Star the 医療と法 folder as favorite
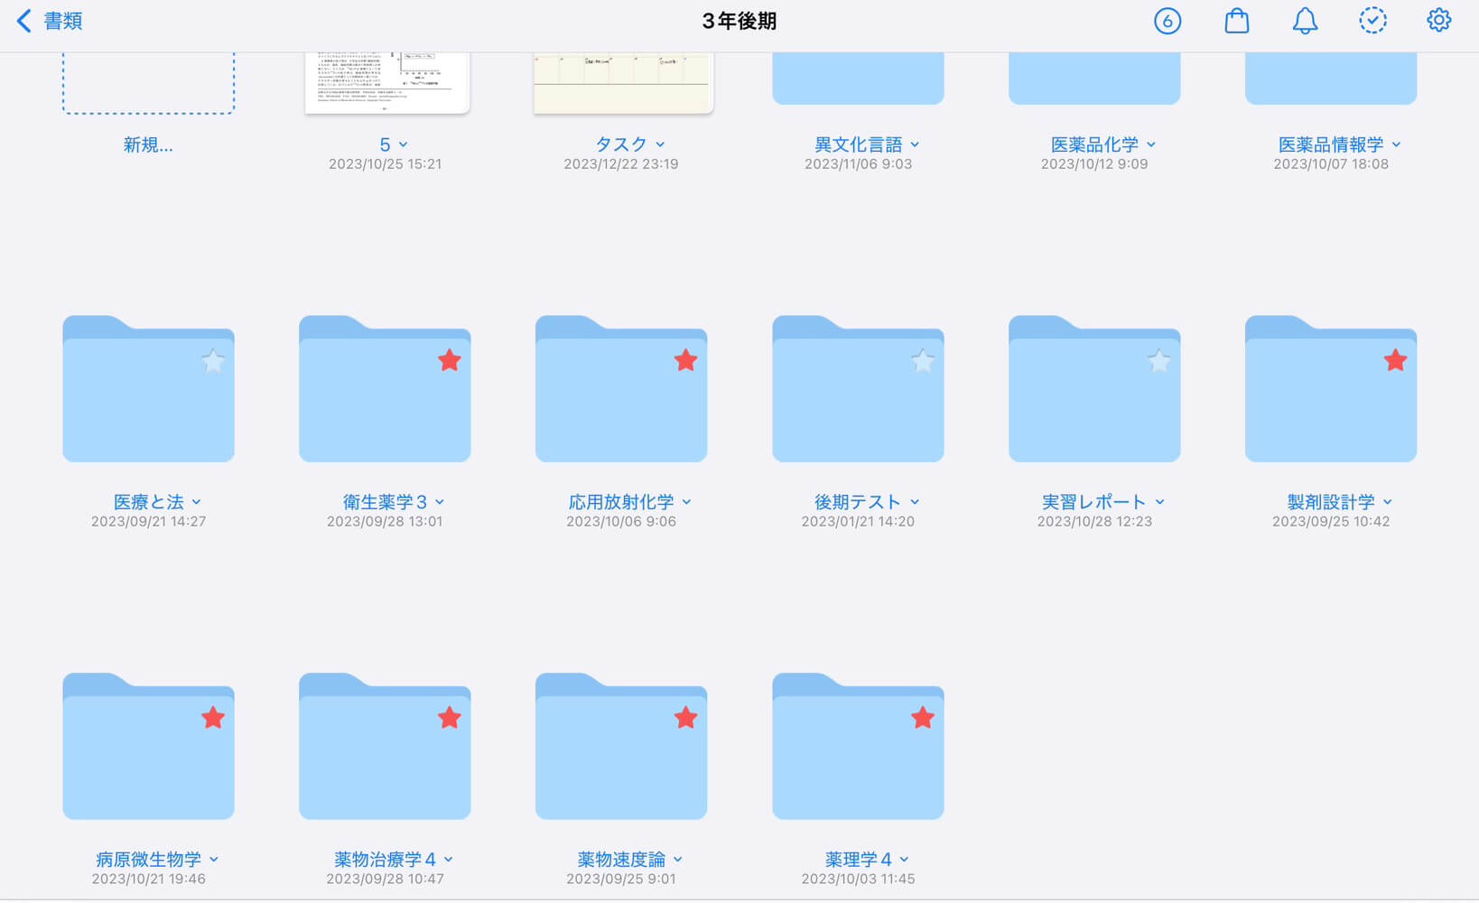Image resolution: width=1479 pixels, height=903 pixels. [213, 362]
